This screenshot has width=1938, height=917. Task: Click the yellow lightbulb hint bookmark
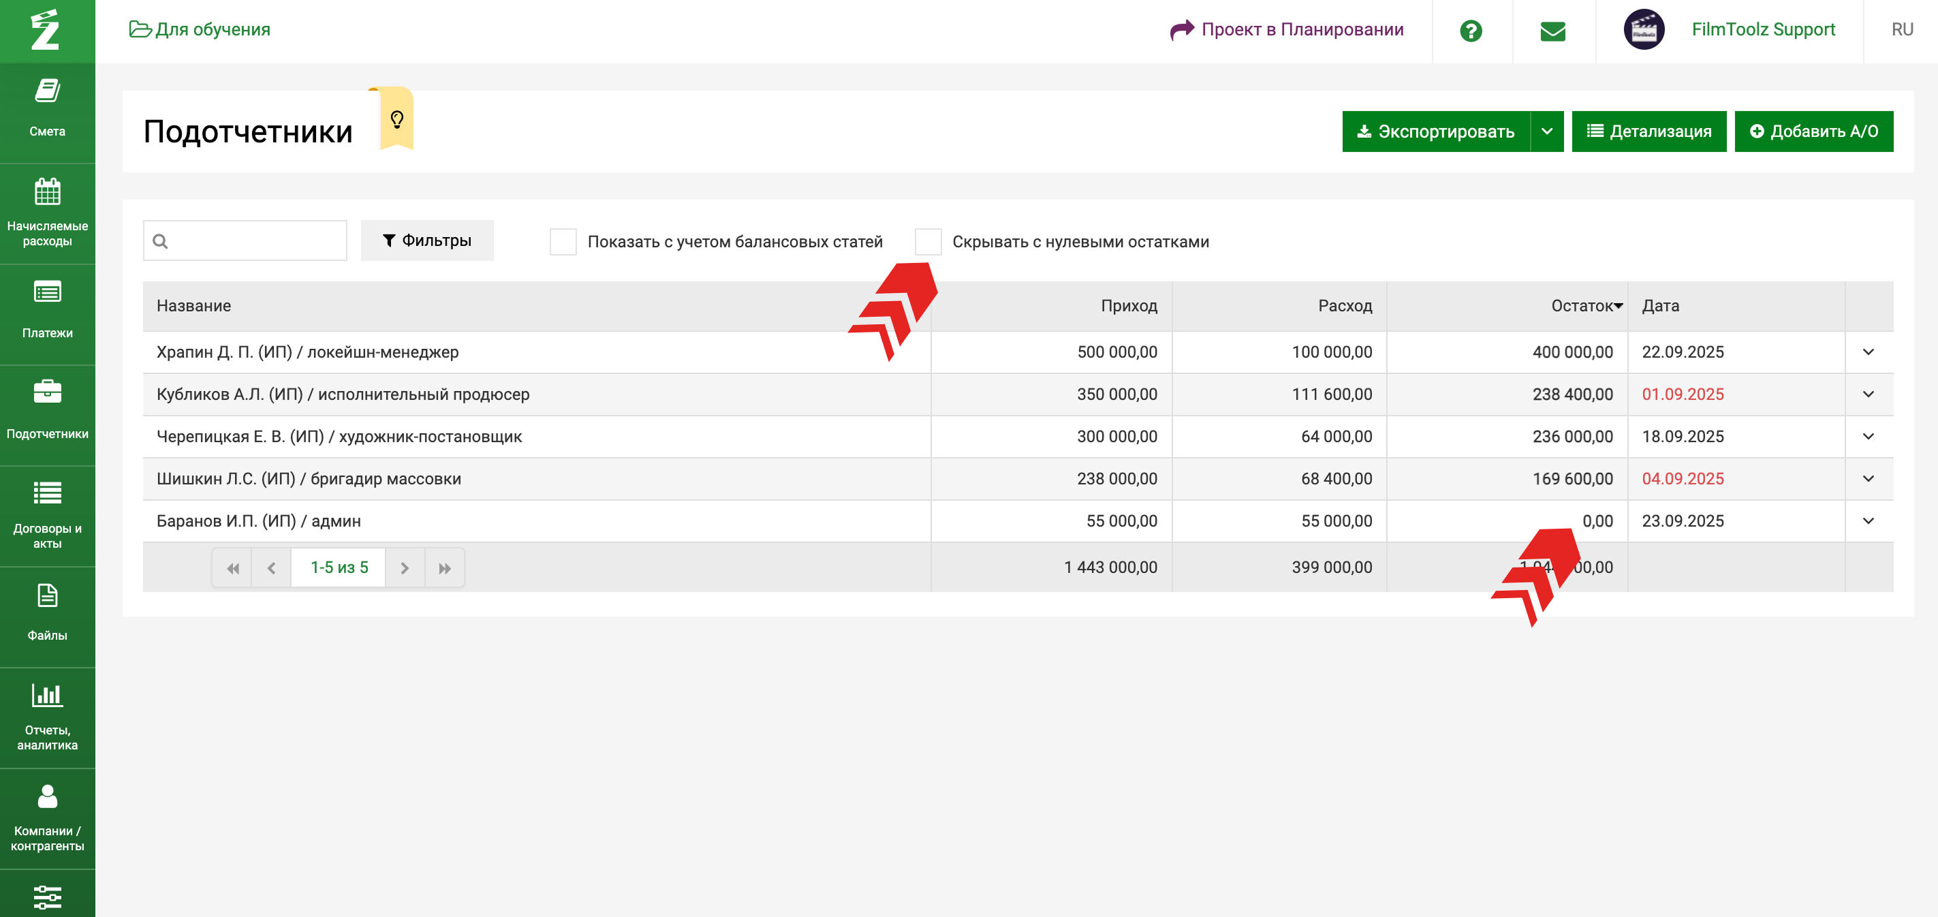[x=396, y=119]
